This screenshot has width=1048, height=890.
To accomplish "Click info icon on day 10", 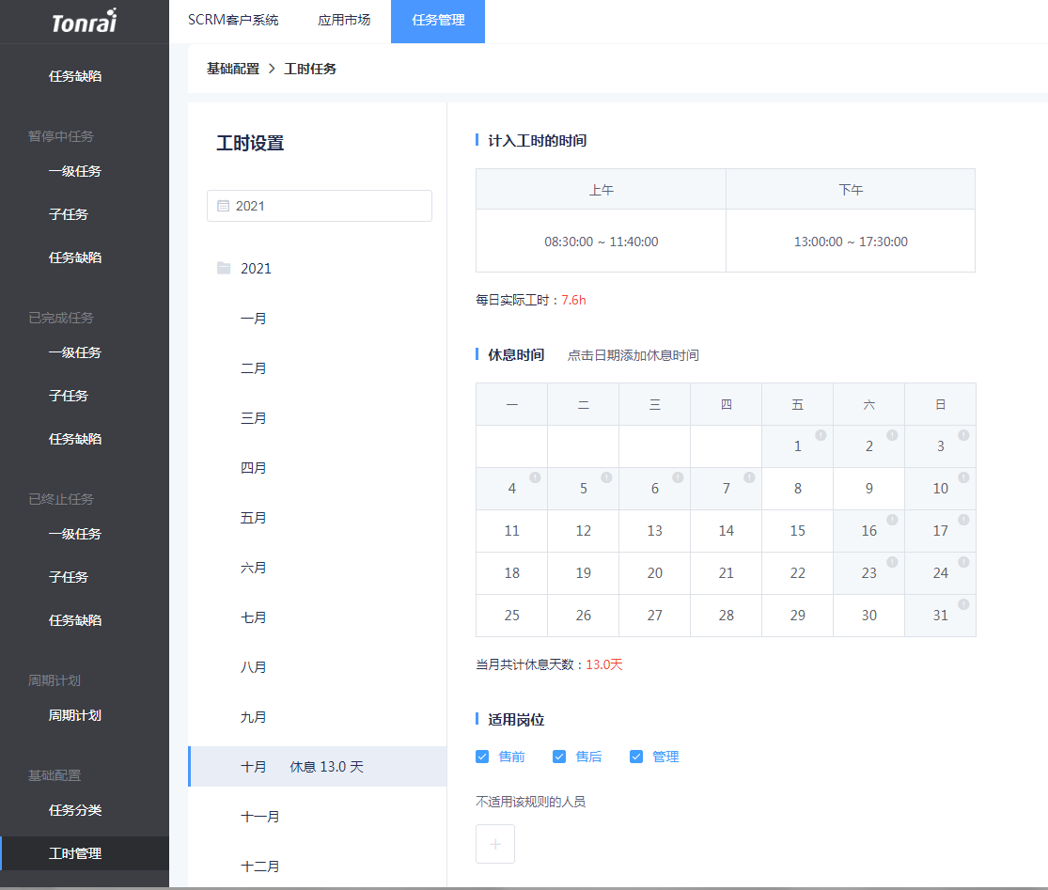I will [x=963, y=477].
